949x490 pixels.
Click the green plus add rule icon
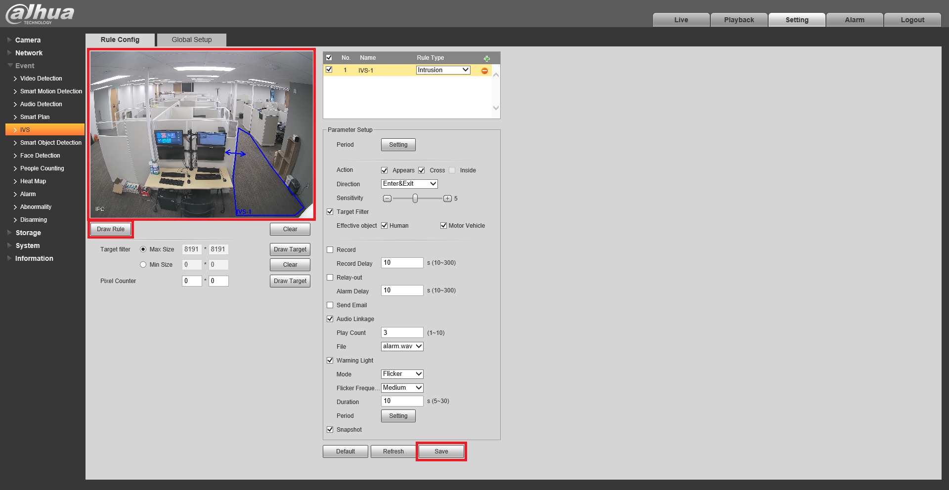[486, 58]
